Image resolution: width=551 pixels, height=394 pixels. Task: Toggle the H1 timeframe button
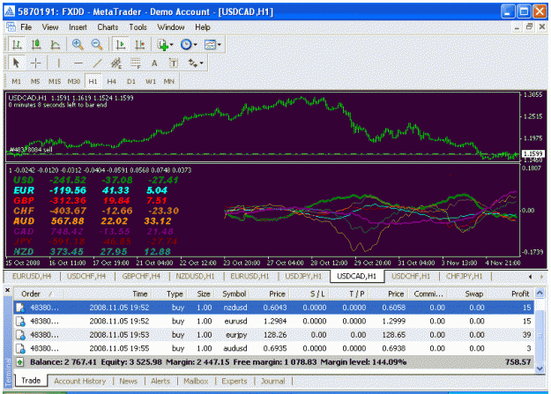(93, 82)
